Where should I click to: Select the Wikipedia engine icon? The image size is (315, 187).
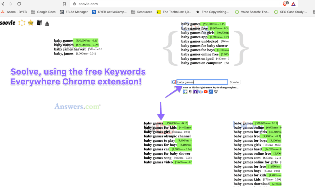pyautogui.click(x=216, y=91)
